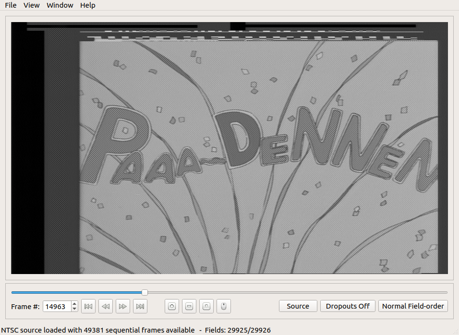Decrement frame number with down arrow
The height and width of the screenshot is (335, 459).
click(74, 309)
